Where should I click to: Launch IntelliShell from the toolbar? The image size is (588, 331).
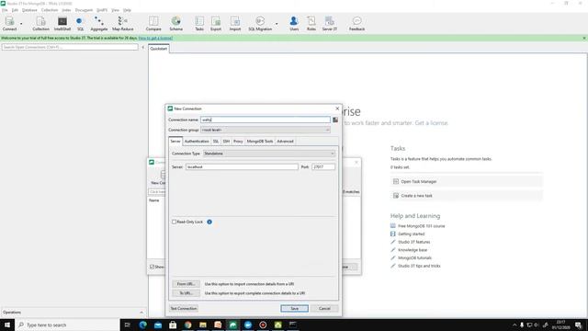(x=62, y=23)
